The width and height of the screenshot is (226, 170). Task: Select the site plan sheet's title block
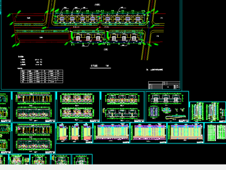(x=164, y=85)
